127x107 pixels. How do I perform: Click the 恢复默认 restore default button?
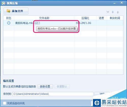(62, 87)
